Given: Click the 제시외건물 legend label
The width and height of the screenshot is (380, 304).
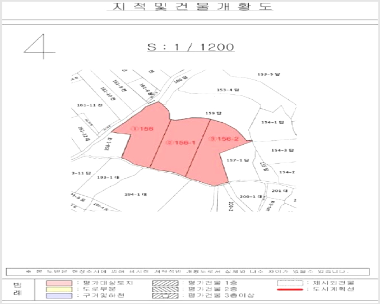Looking at the screenshot, I should click(x=333, y=283).
